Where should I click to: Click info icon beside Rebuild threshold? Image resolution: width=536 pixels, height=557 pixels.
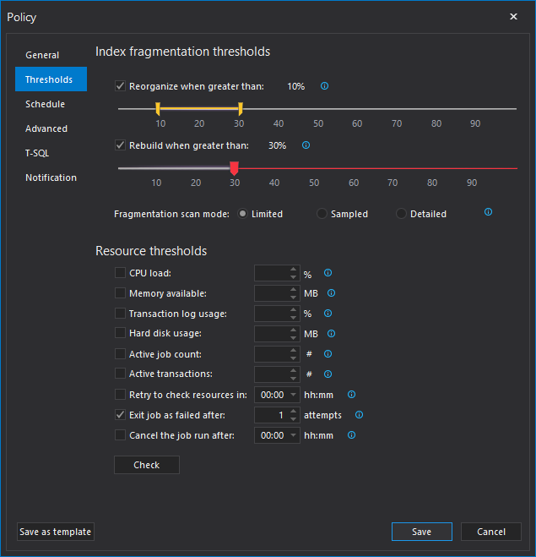[x=306, y=145]
